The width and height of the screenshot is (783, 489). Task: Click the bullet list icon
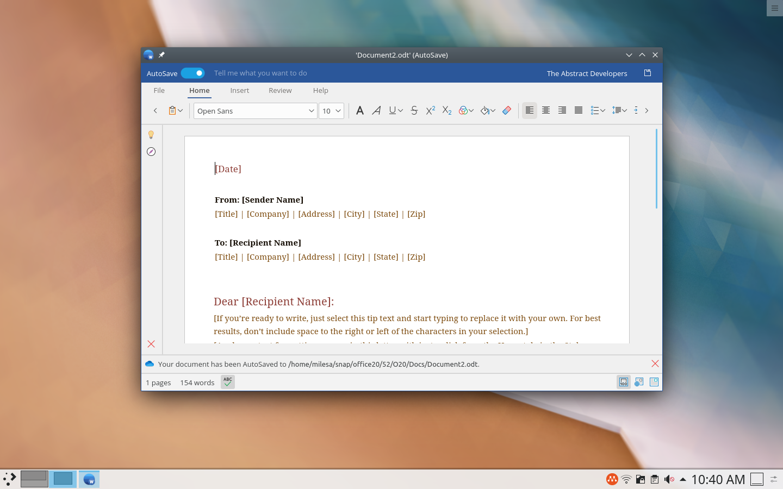coord(595,110)
